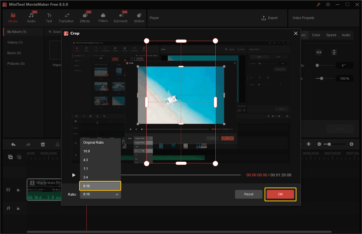This screenshot has width=362, height=234.
Task: Click the music track note icon
Action: tap(8, 208)
